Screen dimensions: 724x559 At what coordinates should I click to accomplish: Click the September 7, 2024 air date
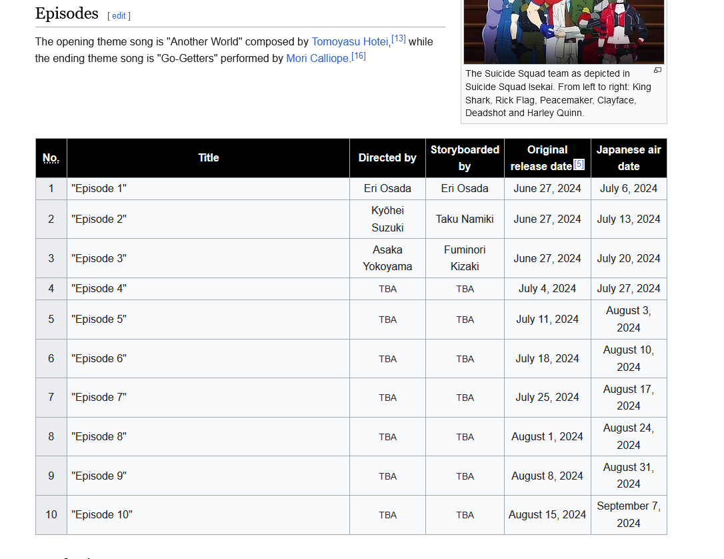(628, 514)
